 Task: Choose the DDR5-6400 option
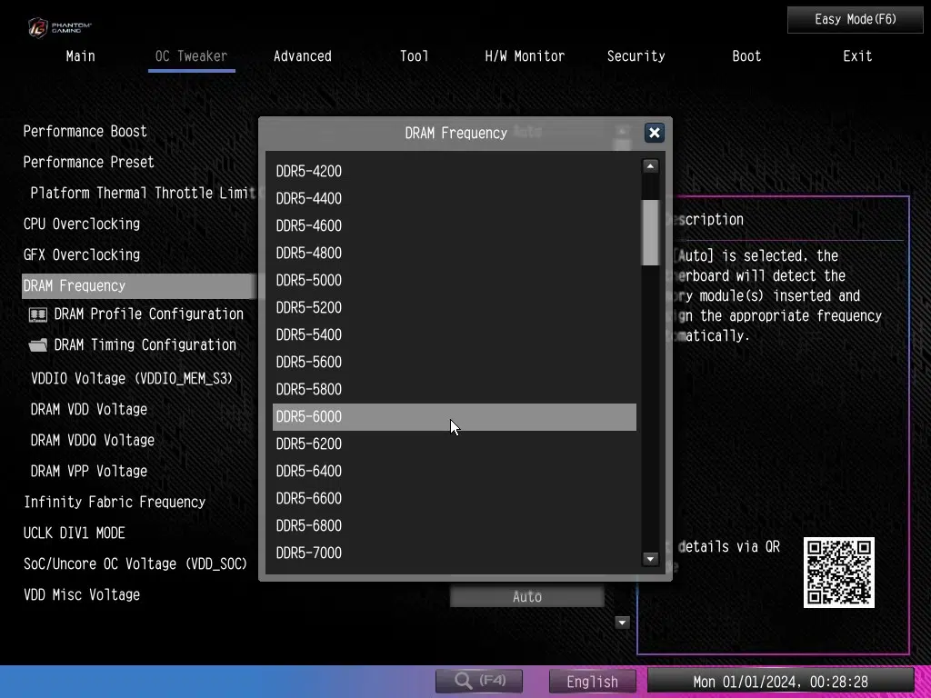click(454, 471)
